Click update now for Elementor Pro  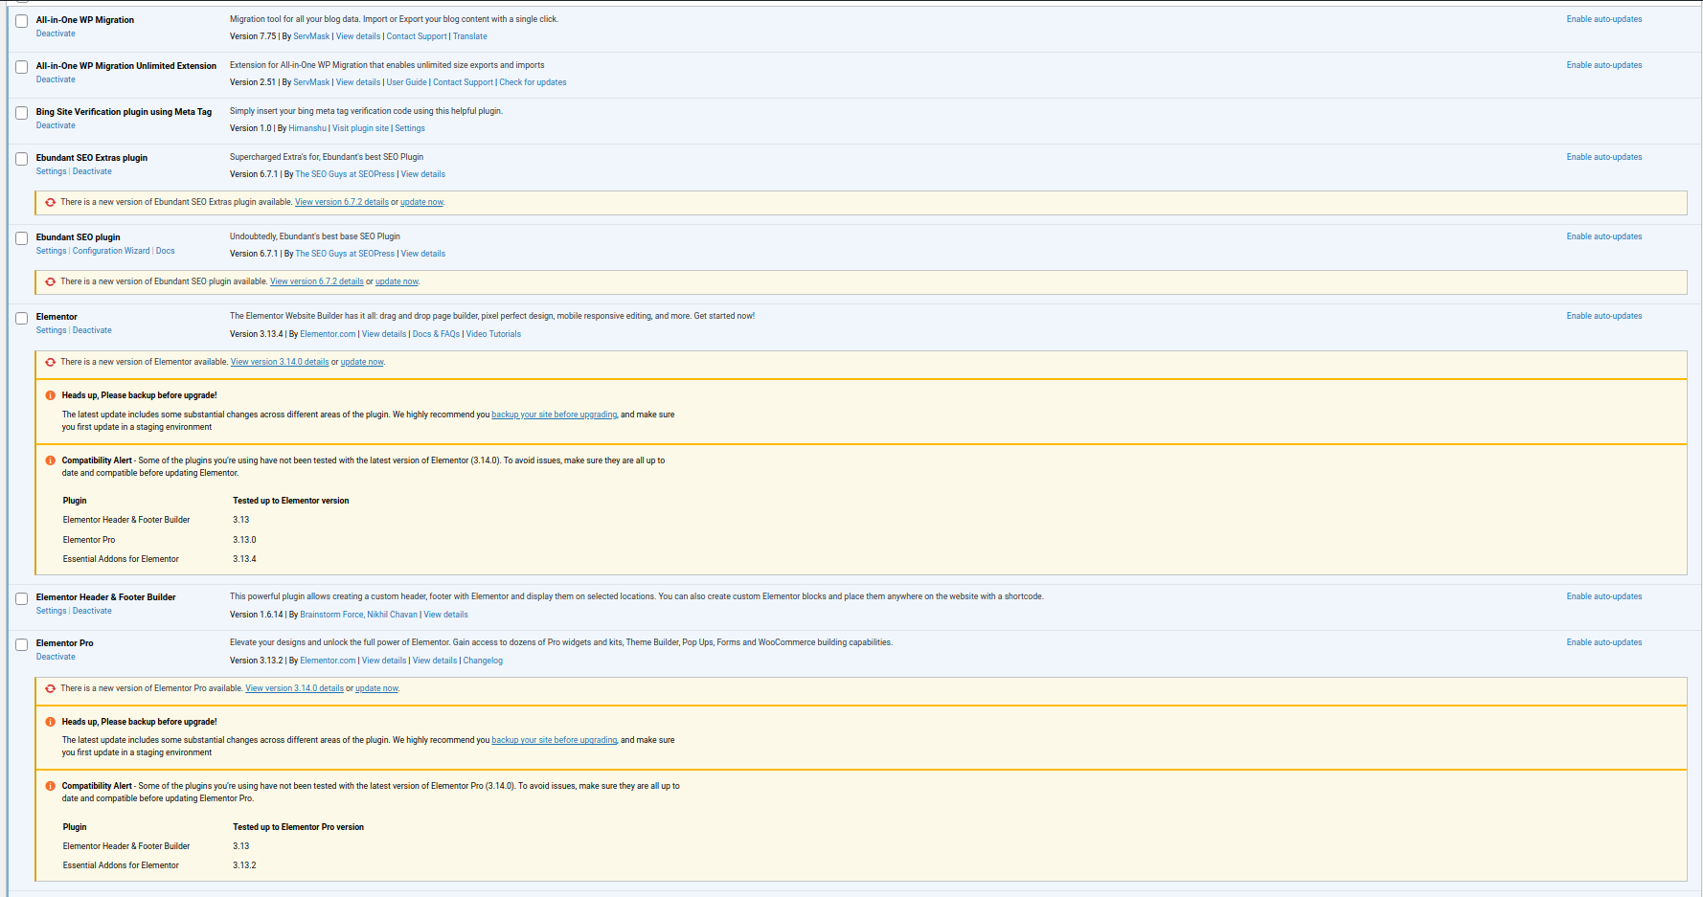[376, 688]
